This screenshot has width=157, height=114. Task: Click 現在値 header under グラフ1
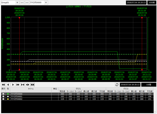click(62, 91)
